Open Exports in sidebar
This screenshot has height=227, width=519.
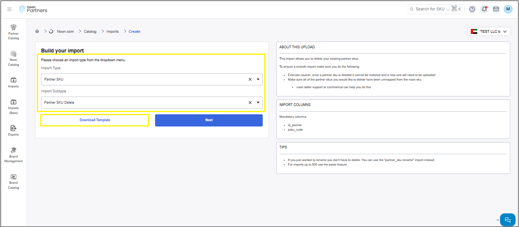click(13, 130)
